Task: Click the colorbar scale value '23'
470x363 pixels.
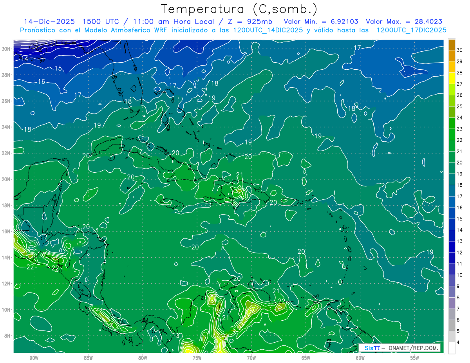Action: click(460, 129)
